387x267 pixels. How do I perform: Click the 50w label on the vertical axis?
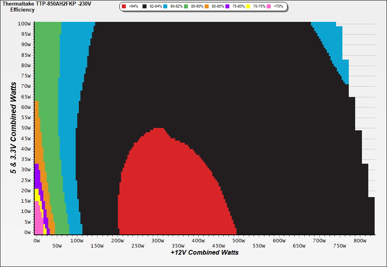(25, 128)
